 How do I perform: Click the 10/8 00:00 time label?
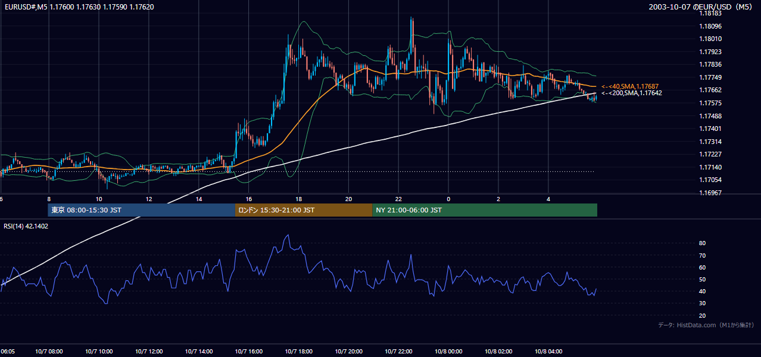[x=448, y=352]
